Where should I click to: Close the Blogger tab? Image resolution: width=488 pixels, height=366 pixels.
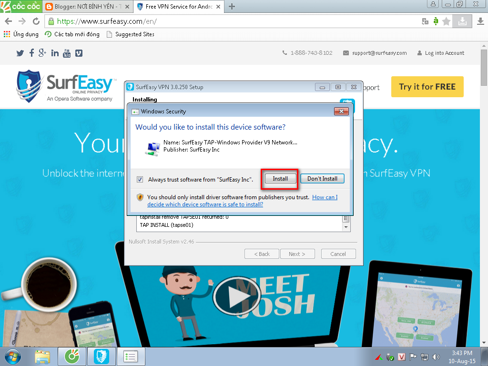(127, 7)
